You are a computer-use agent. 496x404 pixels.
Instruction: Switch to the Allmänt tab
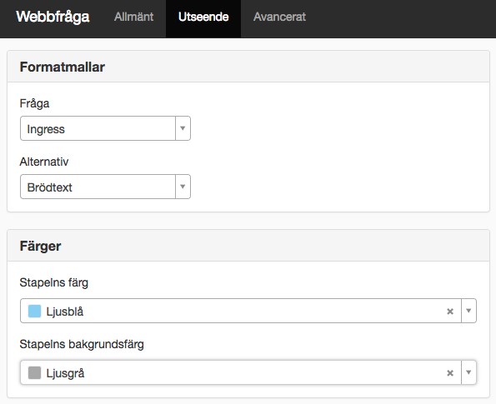click(134, 17)
